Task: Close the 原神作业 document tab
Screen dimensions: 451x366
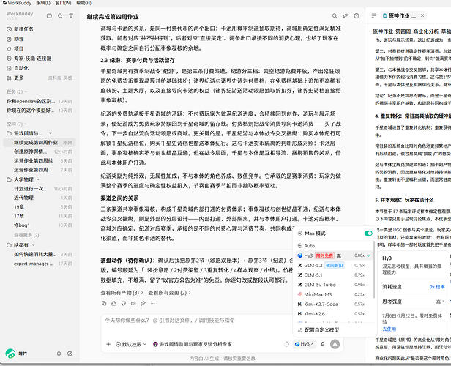Action: [422, 15]
